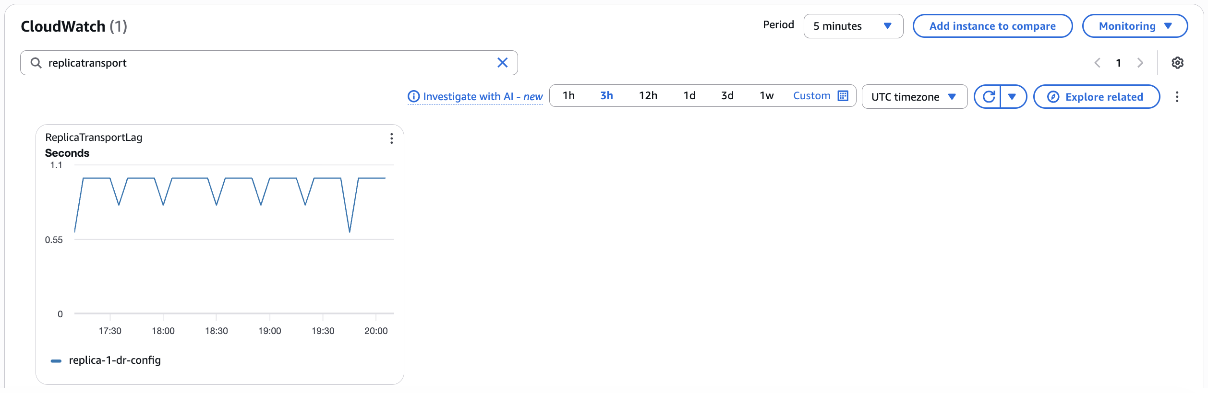
Task: Go to previous metrics page
Action: (1097, 63)
